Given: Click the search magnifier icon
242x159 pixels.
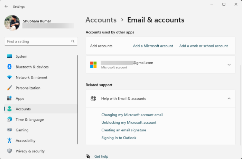Looking at the screenshot, I should pyautogui.click(x=73, y=41).
